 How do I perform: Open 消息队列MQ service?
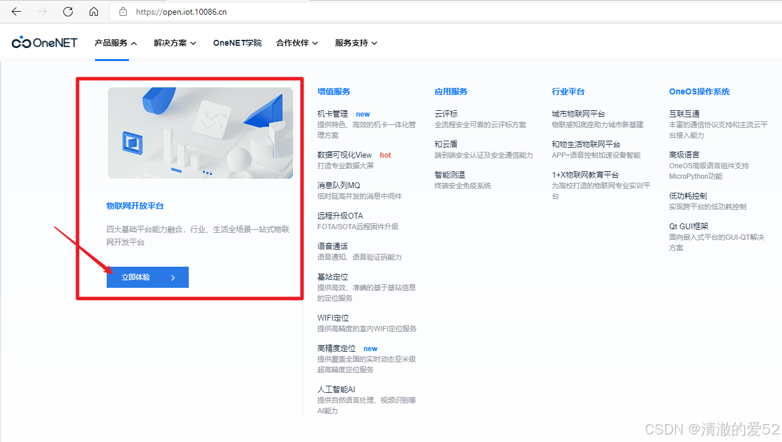(x=338, y=185)
